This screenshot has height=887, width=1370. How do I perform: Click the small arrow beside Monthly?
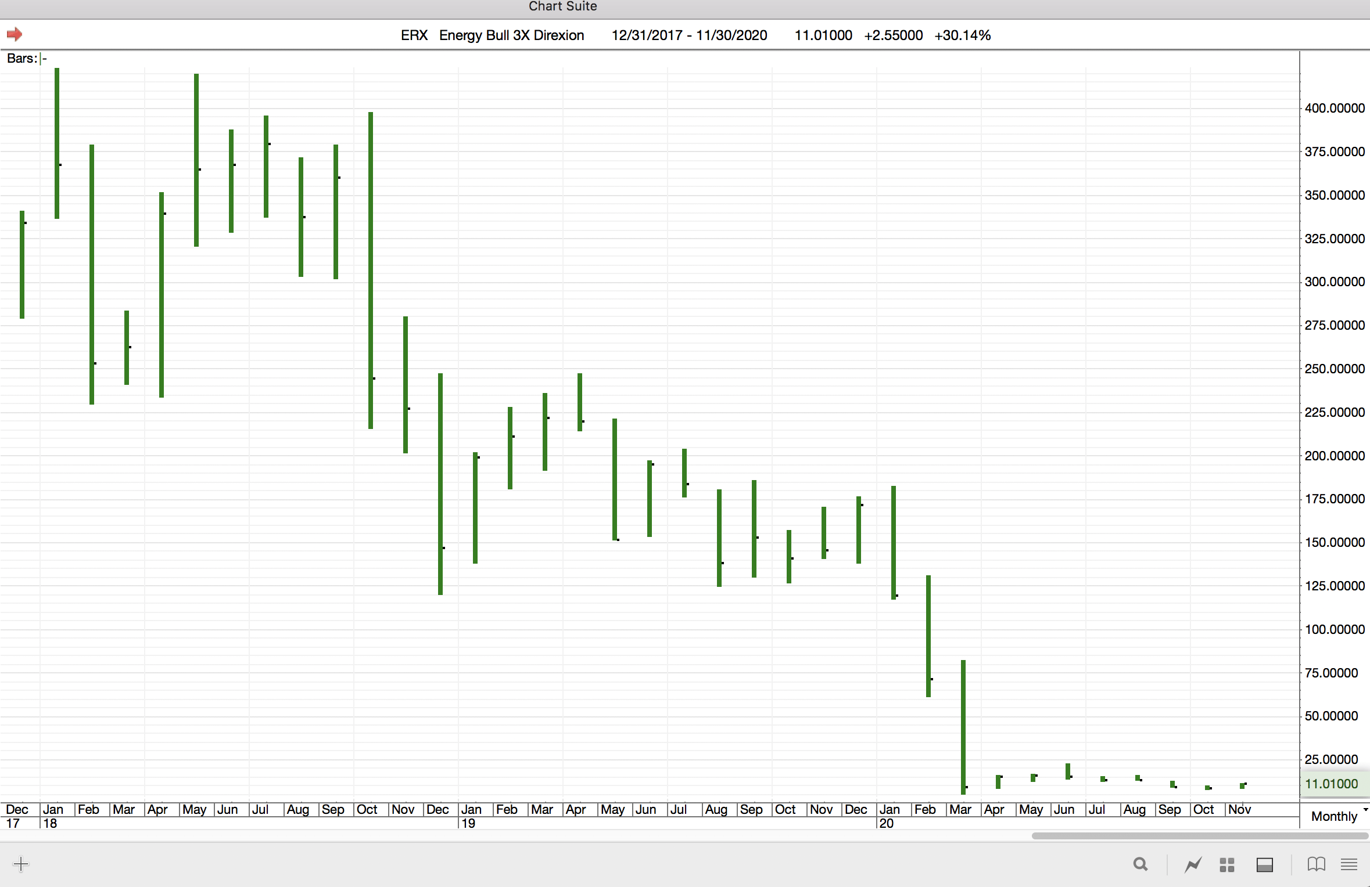point(1365,809)
